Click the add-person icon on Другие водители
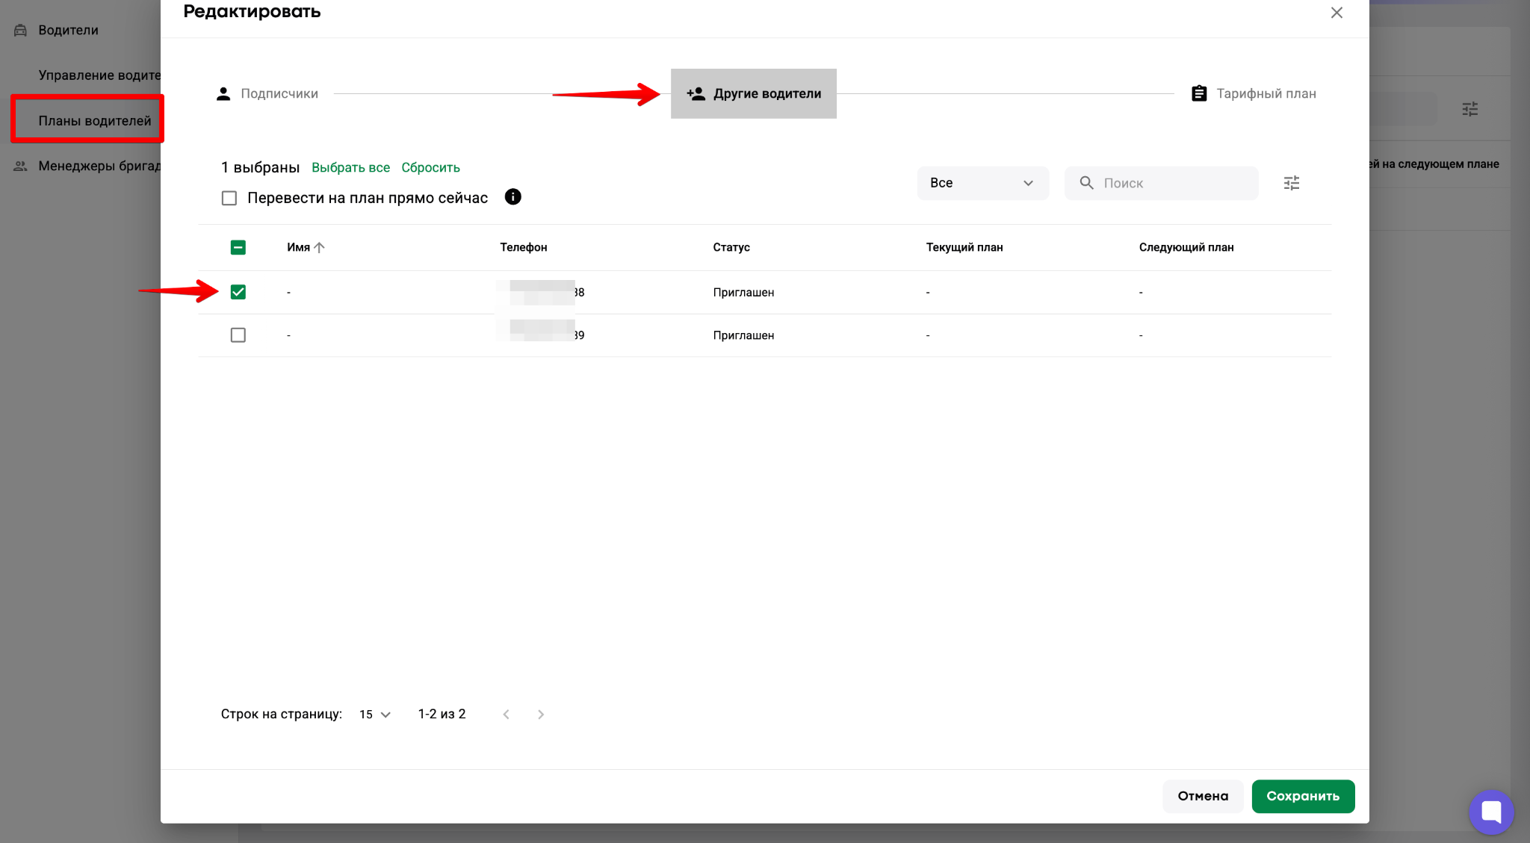Viewport: 1530px width, 843px height. 696,93
